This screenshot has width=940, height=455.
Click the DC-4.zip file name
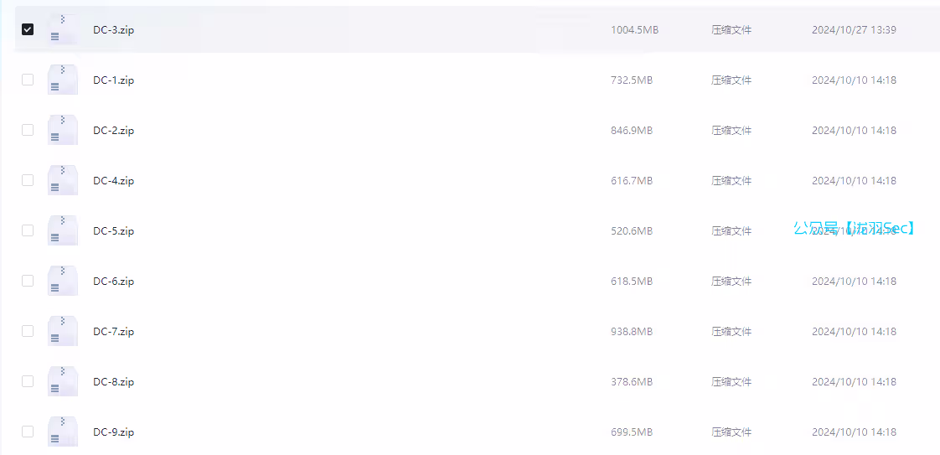tap(114, 181)
